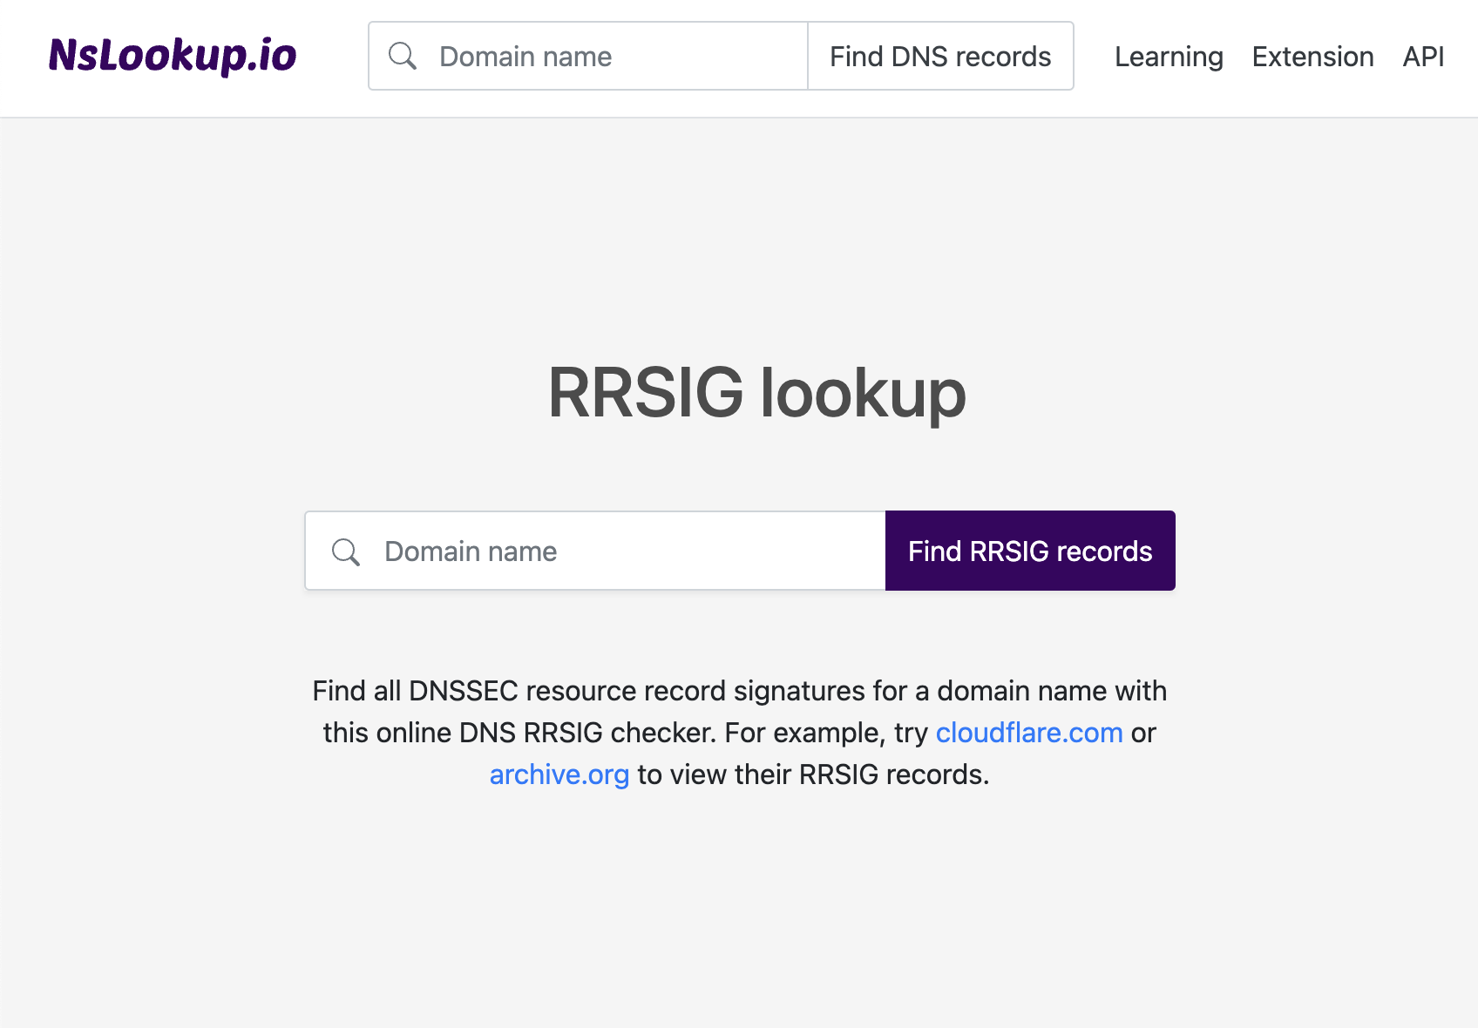Viewport: 1478px width, 1028px height.
Task: Open the Extension page
Action: pyautogui.click(x=1312, y=56)
